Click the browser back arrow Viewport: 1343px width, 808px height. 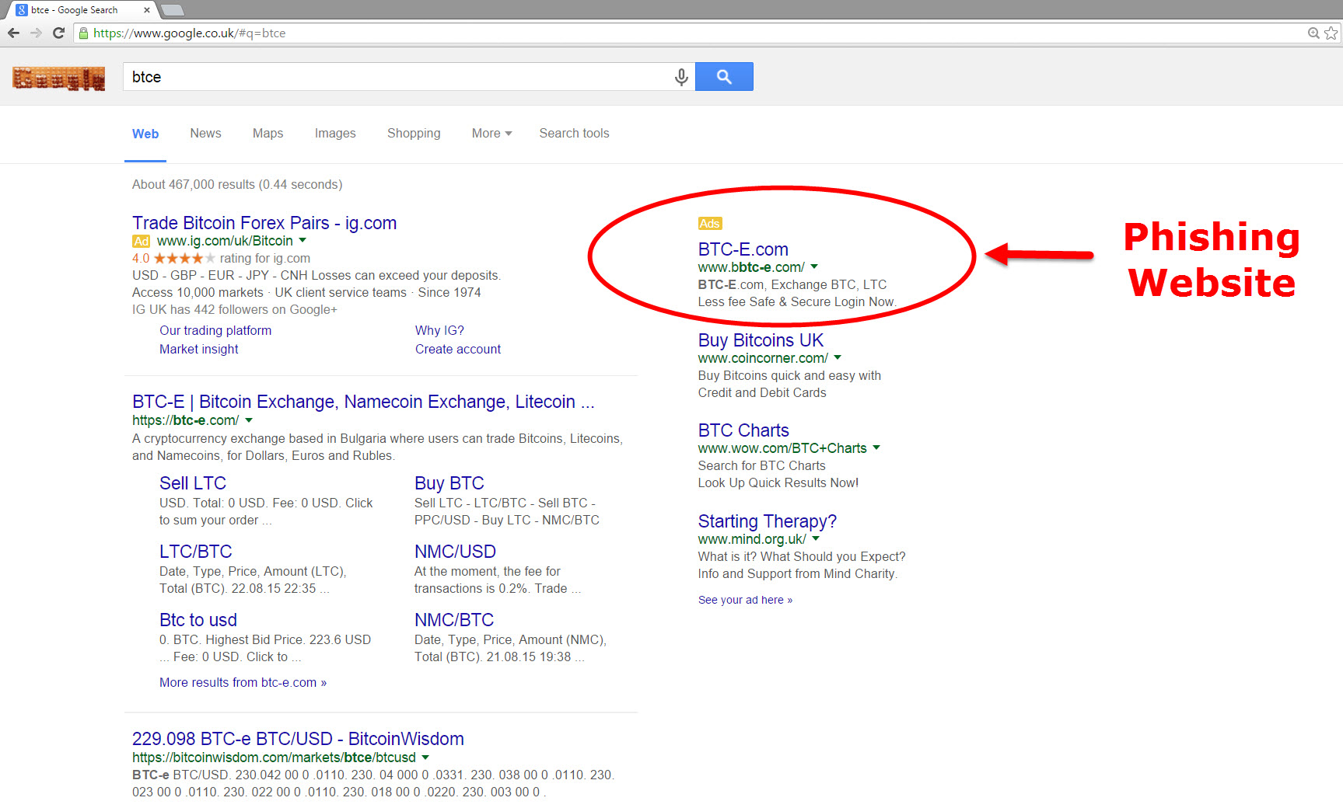pyautogui.click(x=13, y=33)
